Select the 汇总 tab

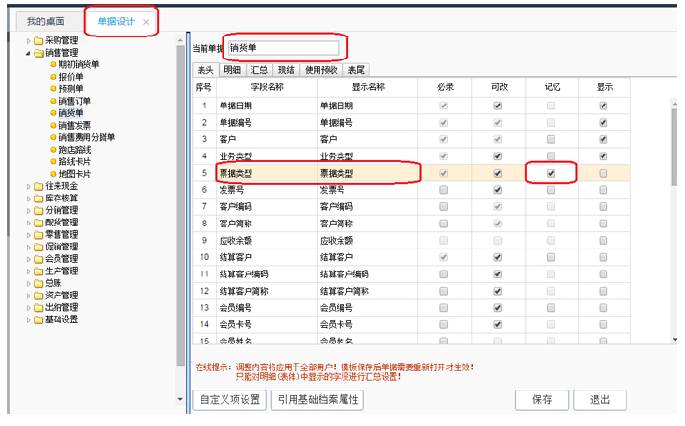259,70
